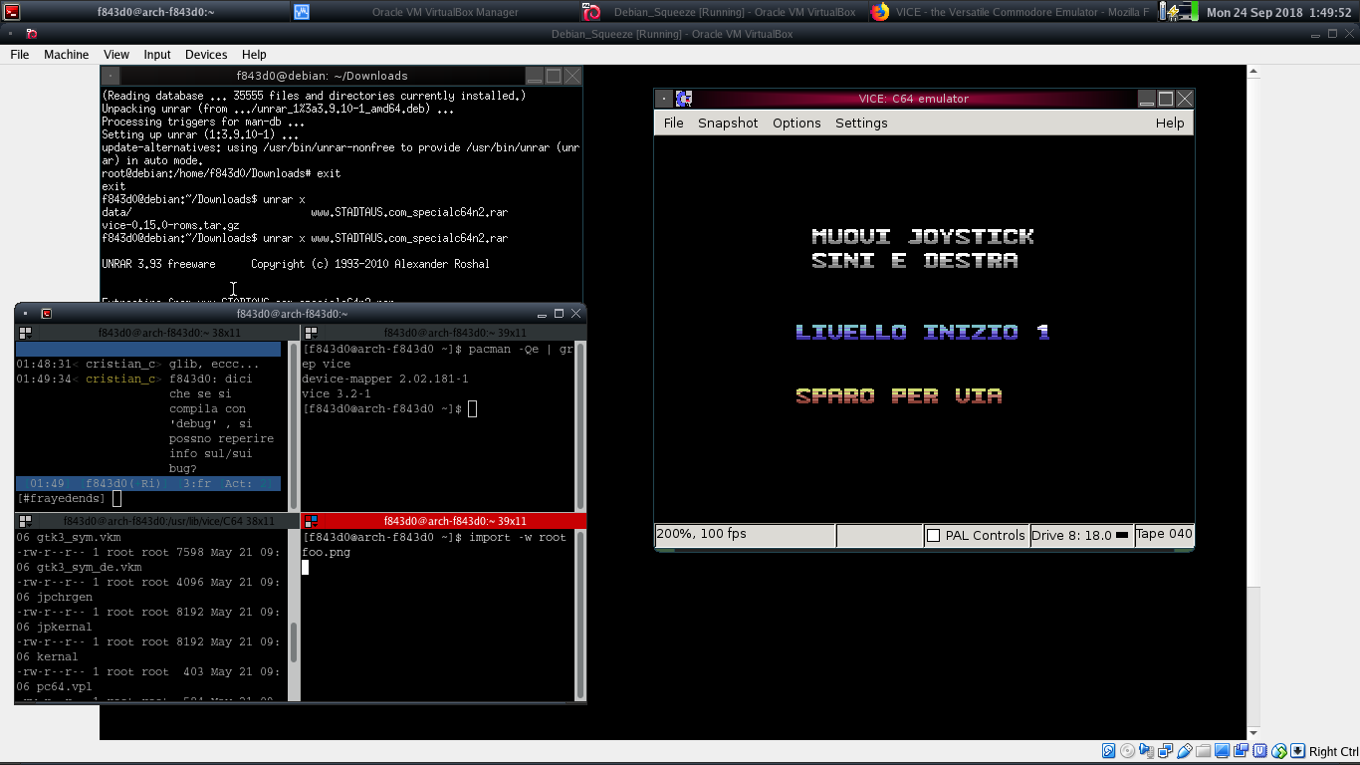
Task: Toggle the PAL Controls checkbox in VICE
Action: tap(933, 536)
